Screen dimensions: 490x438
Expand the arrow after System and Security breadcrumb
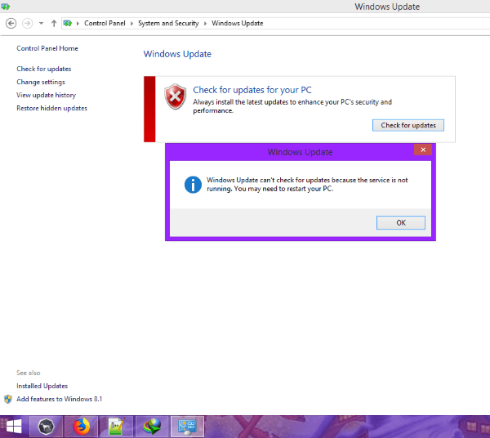[x=206, y=23]
